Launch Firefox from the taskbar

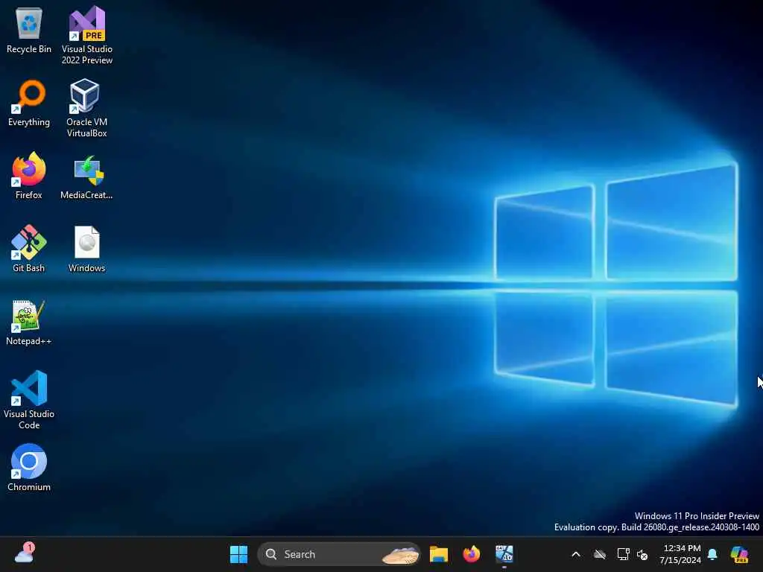click(471, 554)
